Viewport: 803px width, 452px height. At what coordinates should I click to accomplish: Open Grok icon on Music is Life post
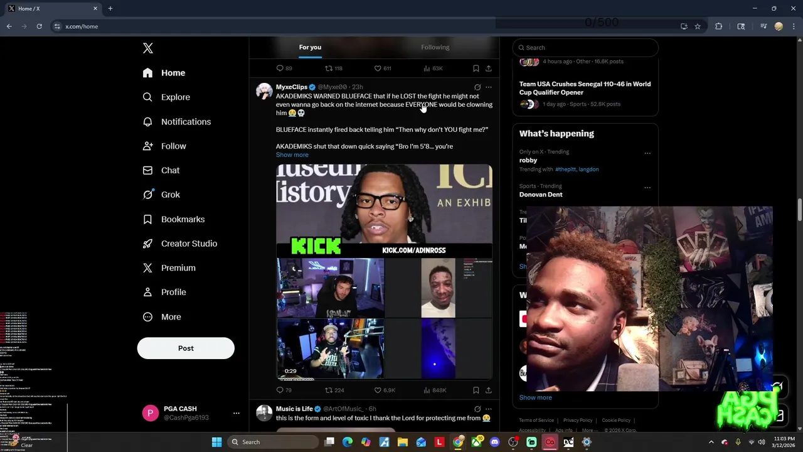pyautogui.click(x=477, y=409)
